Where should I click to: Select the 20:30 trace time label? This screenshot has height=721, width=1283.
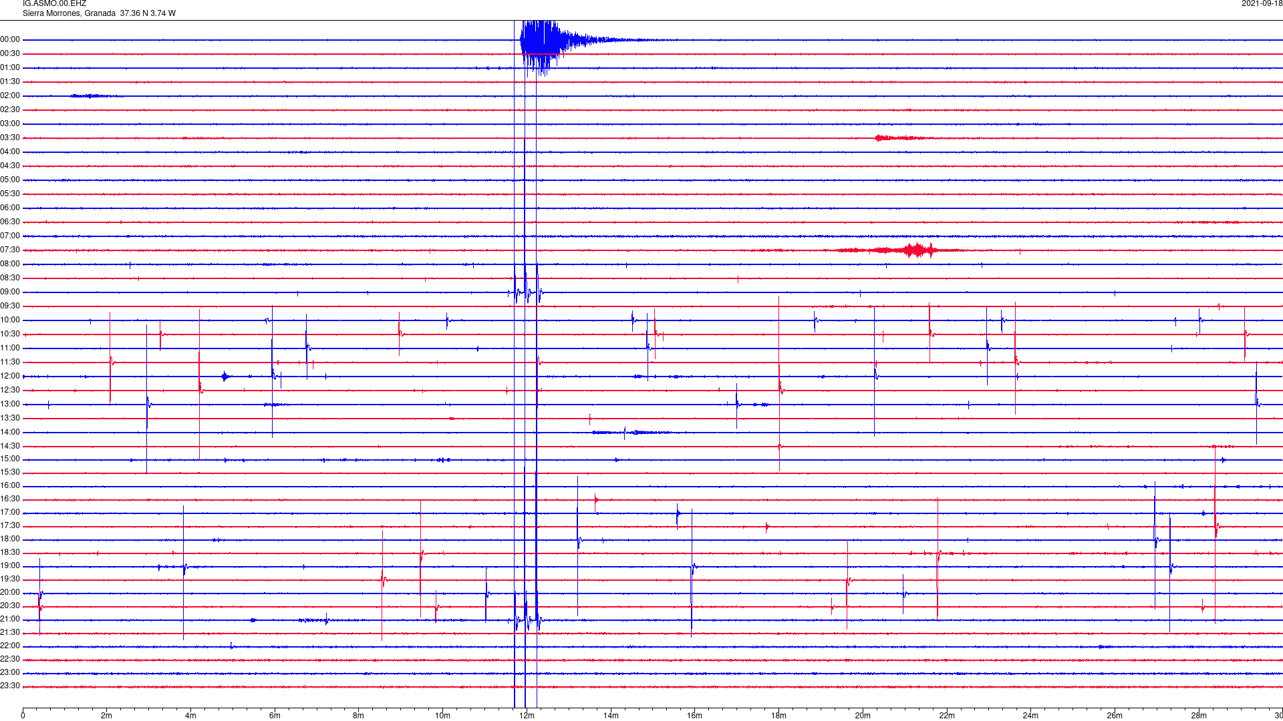(10, 606)
